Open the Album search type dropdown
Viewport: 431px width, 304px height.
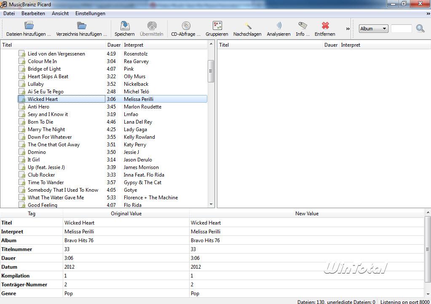[373, 29]
